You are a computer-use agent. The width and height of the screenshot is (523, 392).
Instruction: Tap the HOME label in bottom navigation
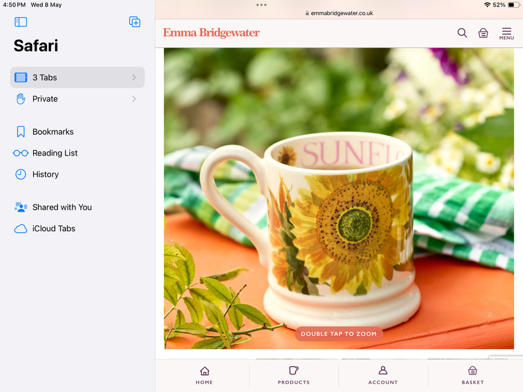pyautogui.click(x=204, y=382)
